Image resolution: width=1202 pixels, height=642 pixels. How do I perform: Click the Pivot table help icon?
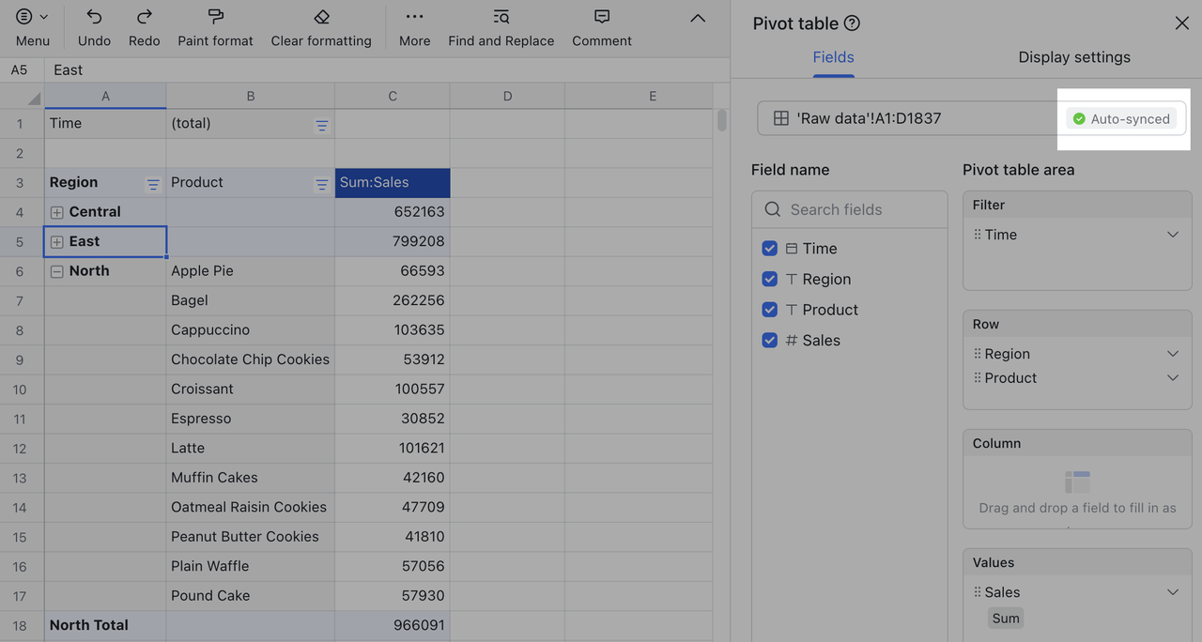(850, 23)
